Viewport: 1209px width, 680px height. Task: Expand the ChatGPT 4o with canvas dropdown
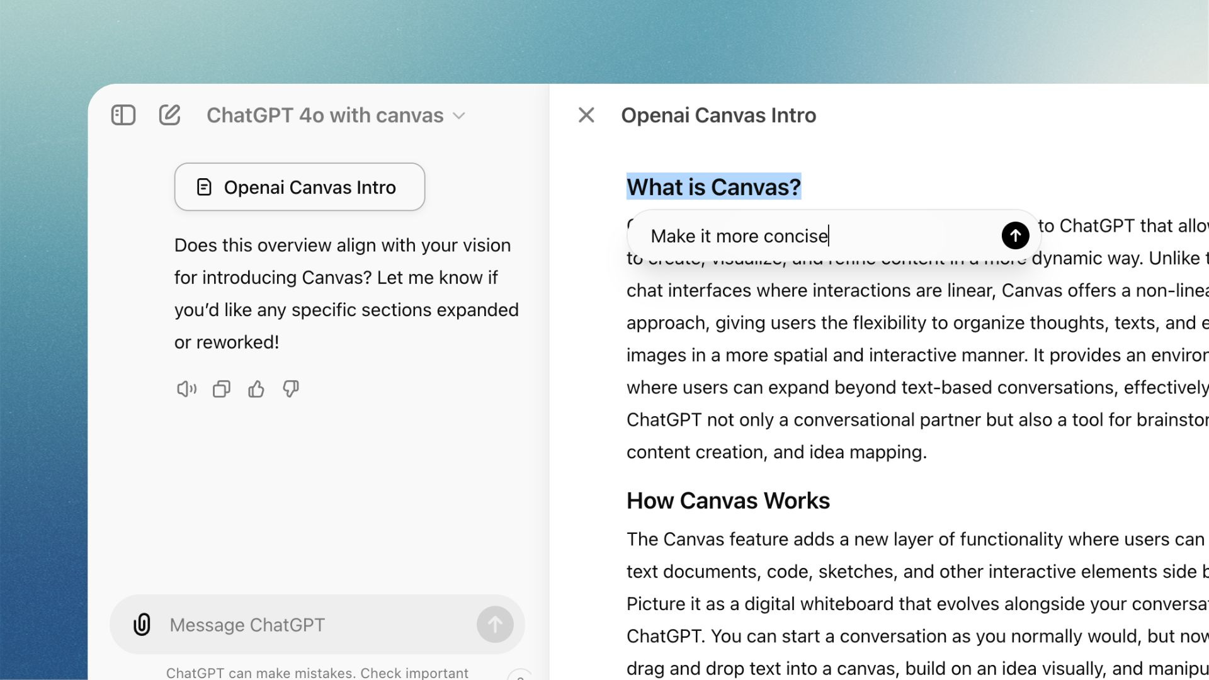click(x=326, y=115)
